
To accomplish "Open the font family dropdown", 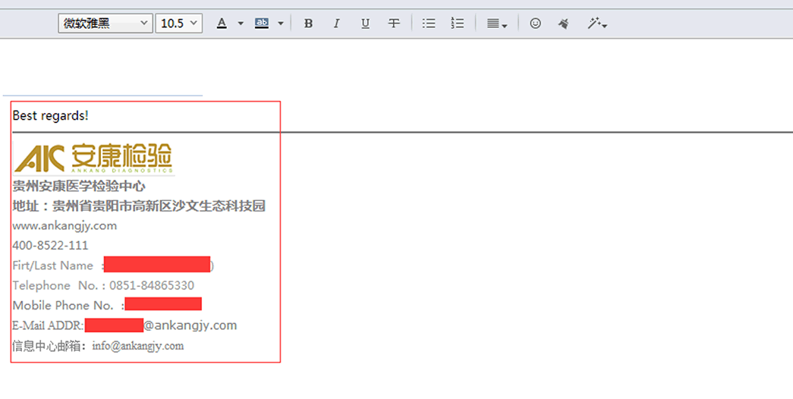I will 105,24.
